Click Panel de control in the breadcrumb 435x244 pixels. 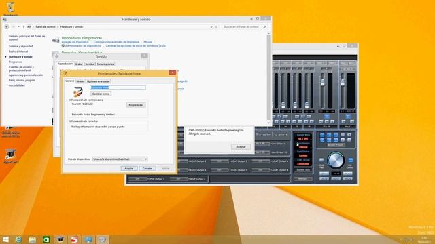click(x=46, y=27)
